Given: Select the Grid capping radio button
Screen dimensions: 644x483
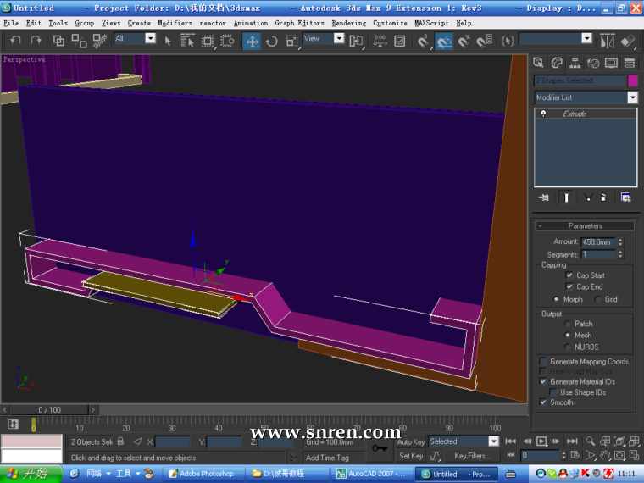Looking at the screenshot, I should click(598, 299).
